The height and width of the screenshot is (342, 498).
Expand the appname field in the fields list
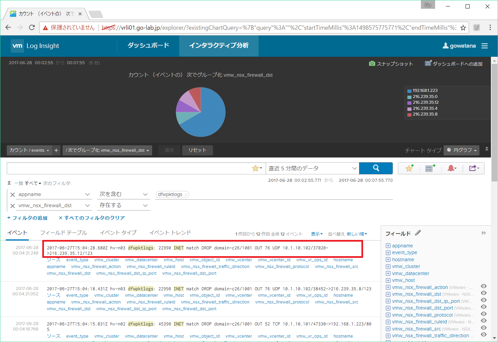coord(388,246)
